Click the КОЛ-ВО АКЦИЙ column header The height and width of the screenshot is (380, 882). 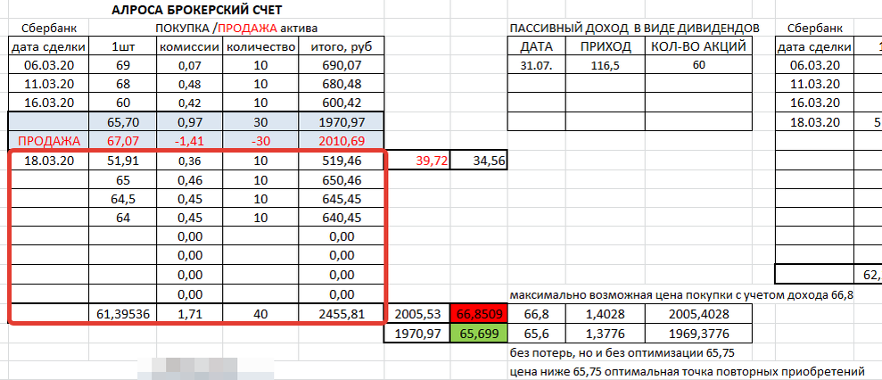[x=698, y=46]
